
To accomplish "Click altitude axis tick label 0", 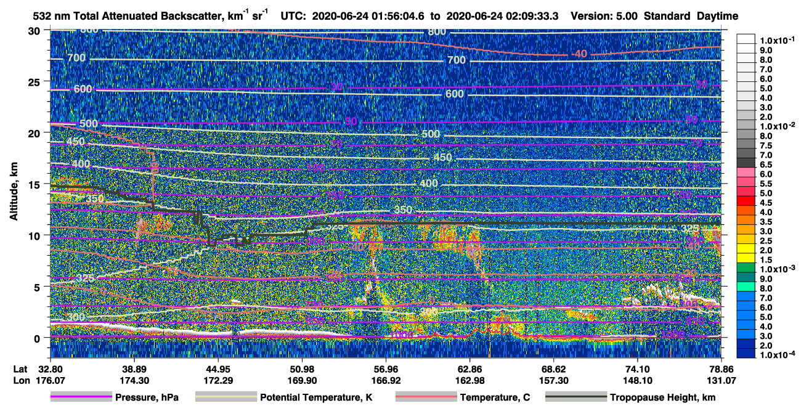I will 36,338.
